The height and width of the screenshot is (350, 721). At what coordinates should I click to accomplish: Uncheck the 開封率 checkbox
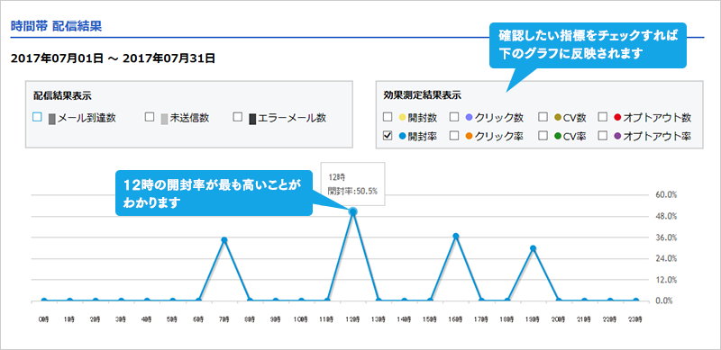[388, 136]
